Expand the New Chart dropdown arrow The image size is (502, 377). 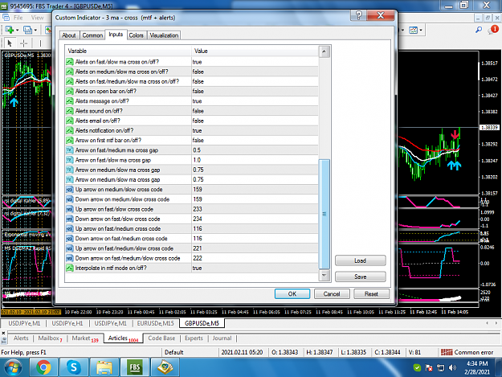18,30
